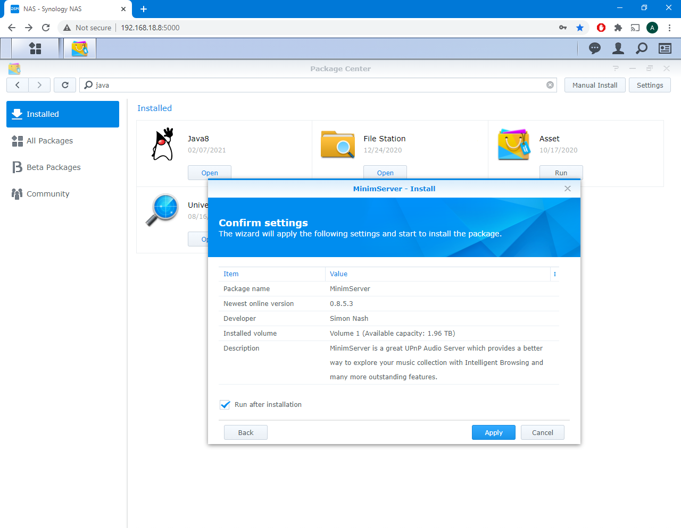Click the Opera ad blocker extension icon

(601, 28)
